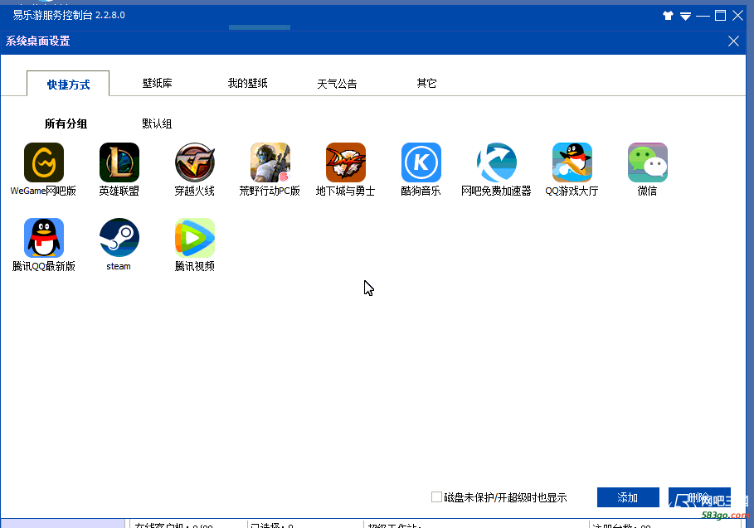Screen dimensions: 754x528
Task: Open the title bar dropdown menu arrow
Action: point(686,17)
